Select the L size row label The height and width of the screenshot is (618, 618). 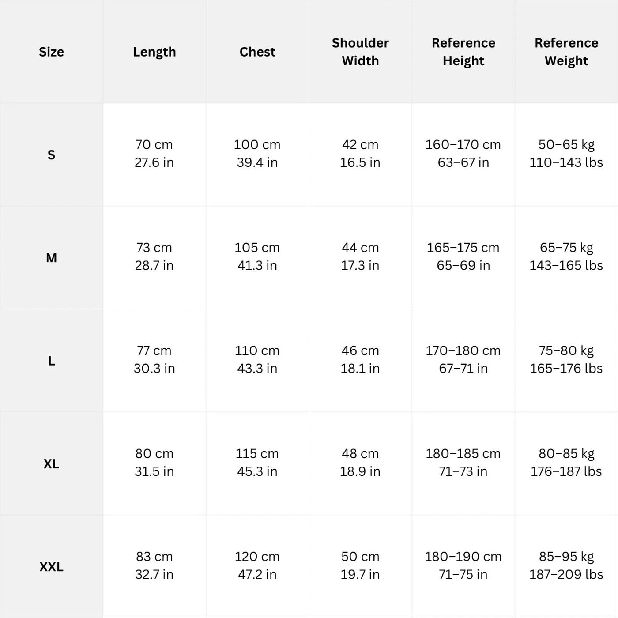(x=51, y=361)
